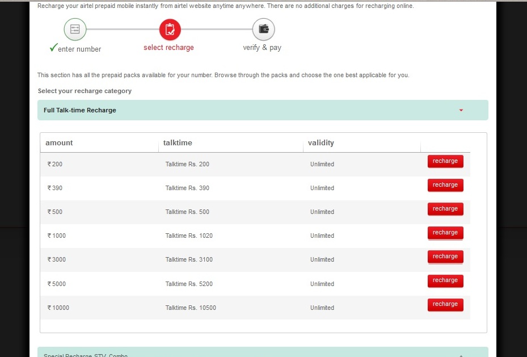Click the verify & pay wallet icon

tap(263, 30)
